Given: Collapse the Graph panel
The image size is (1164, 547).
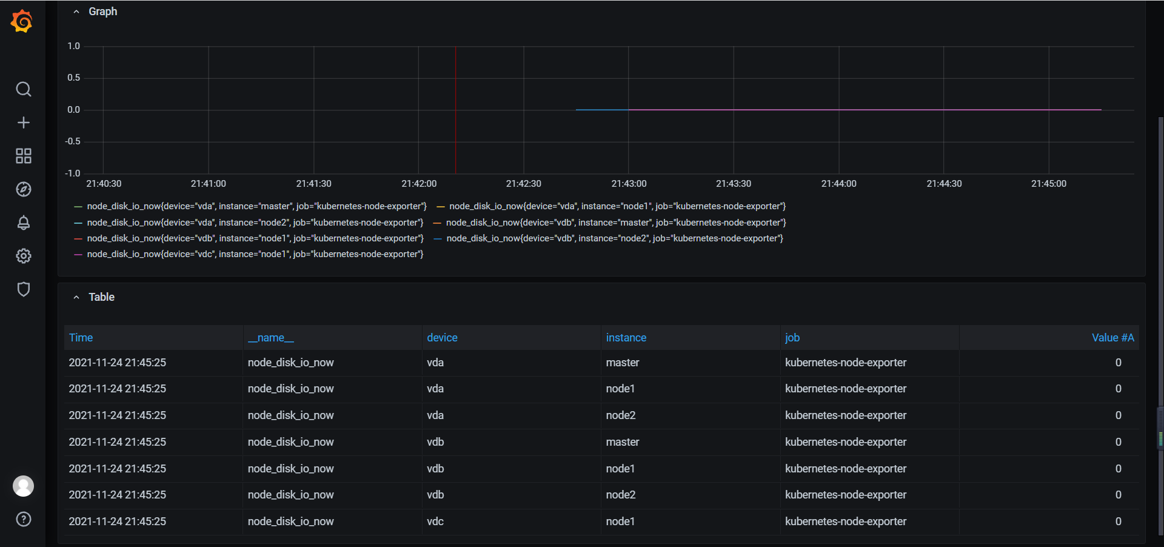Looking at the screenshot, I should [x=76, y=12].
